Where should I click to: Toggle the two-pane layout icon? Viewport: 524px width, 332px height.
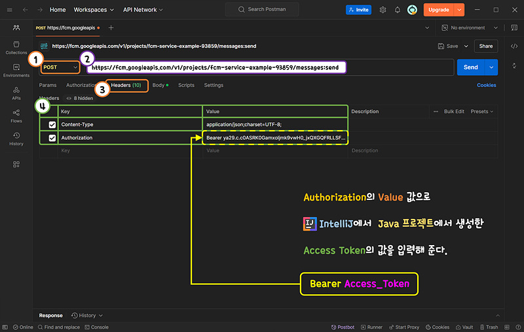pos(506,327)
